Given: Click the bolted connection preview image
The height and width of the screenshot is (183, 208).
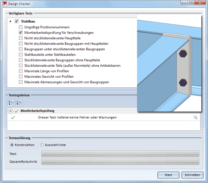Looking at the screenshot, I should click(x=169, y=63).
